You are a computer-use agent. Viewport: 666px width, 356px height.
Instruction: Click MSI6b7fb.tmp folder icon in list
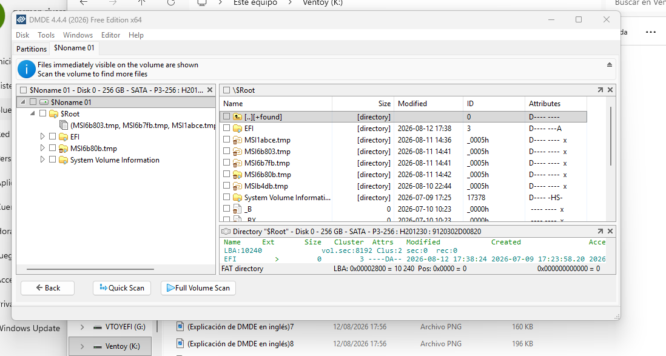[x=237, y=163]
